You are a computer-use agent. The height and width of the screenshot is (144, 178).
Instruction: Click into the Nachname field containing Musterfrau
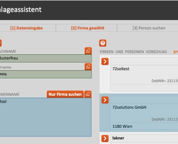click(46, 58)
